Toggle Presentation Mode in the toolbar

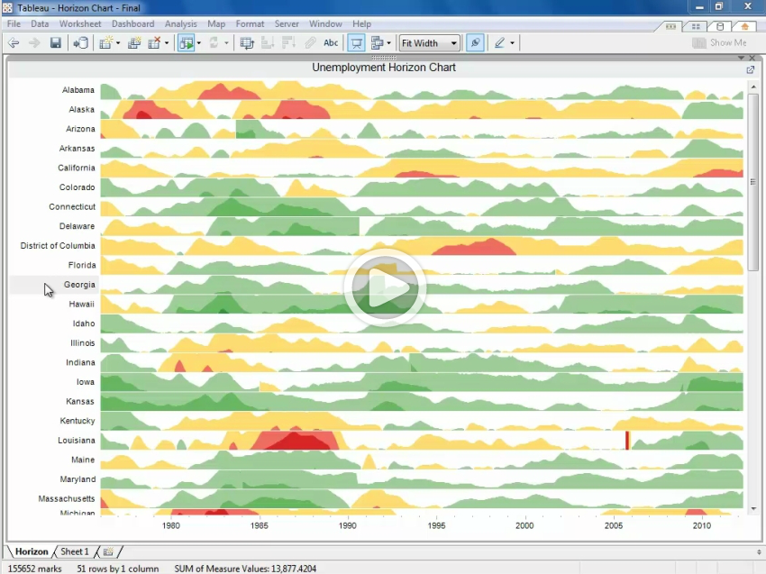[356, 43]
